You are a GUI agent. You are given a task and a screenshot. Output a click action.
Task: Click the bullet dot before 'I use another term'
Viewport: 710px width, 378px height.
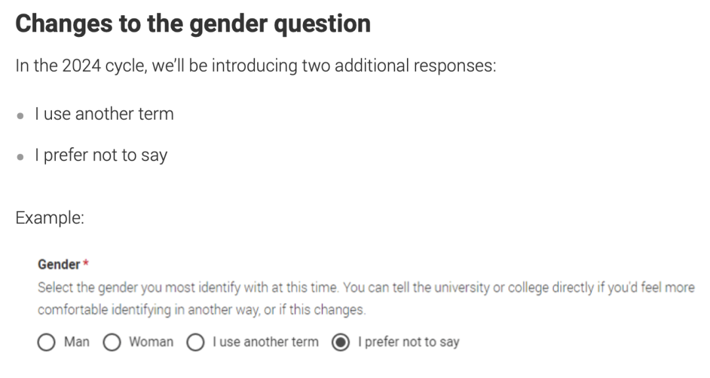coord(20,116)
